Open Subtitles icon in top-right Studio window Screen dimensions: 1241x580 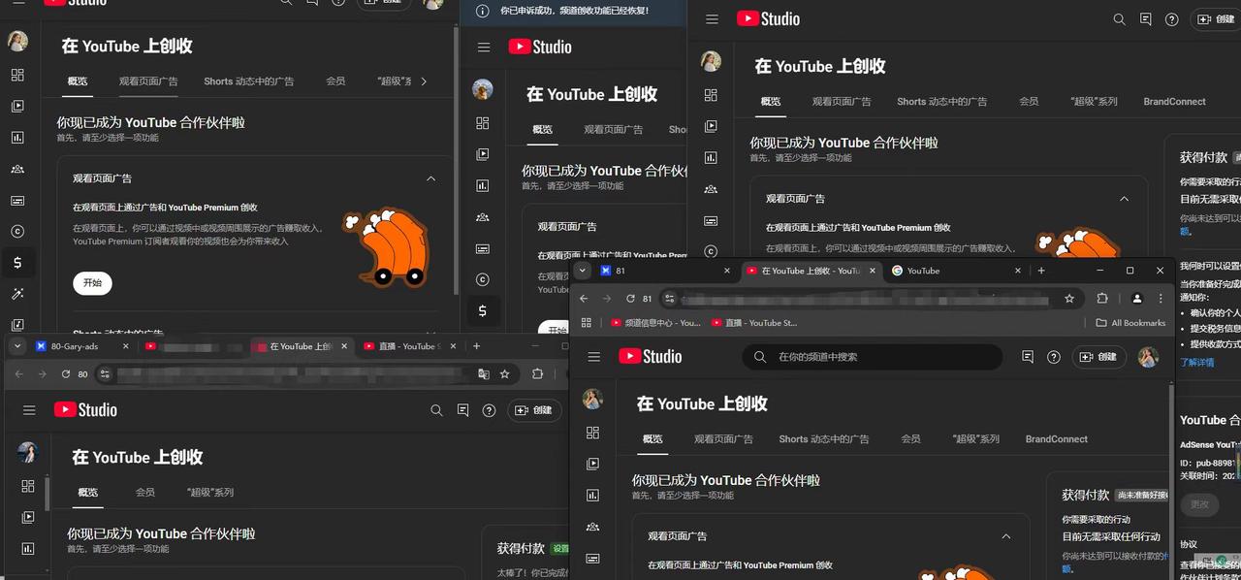coord(711,221)
